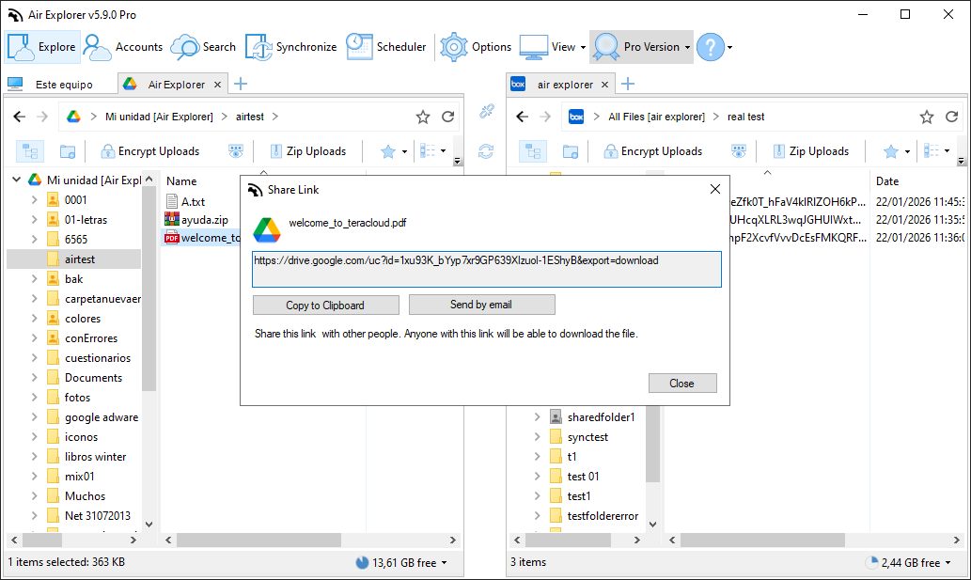Bookmark the right pane's real test folder
This screenshot has width=971, height=580.
(927, 118)
